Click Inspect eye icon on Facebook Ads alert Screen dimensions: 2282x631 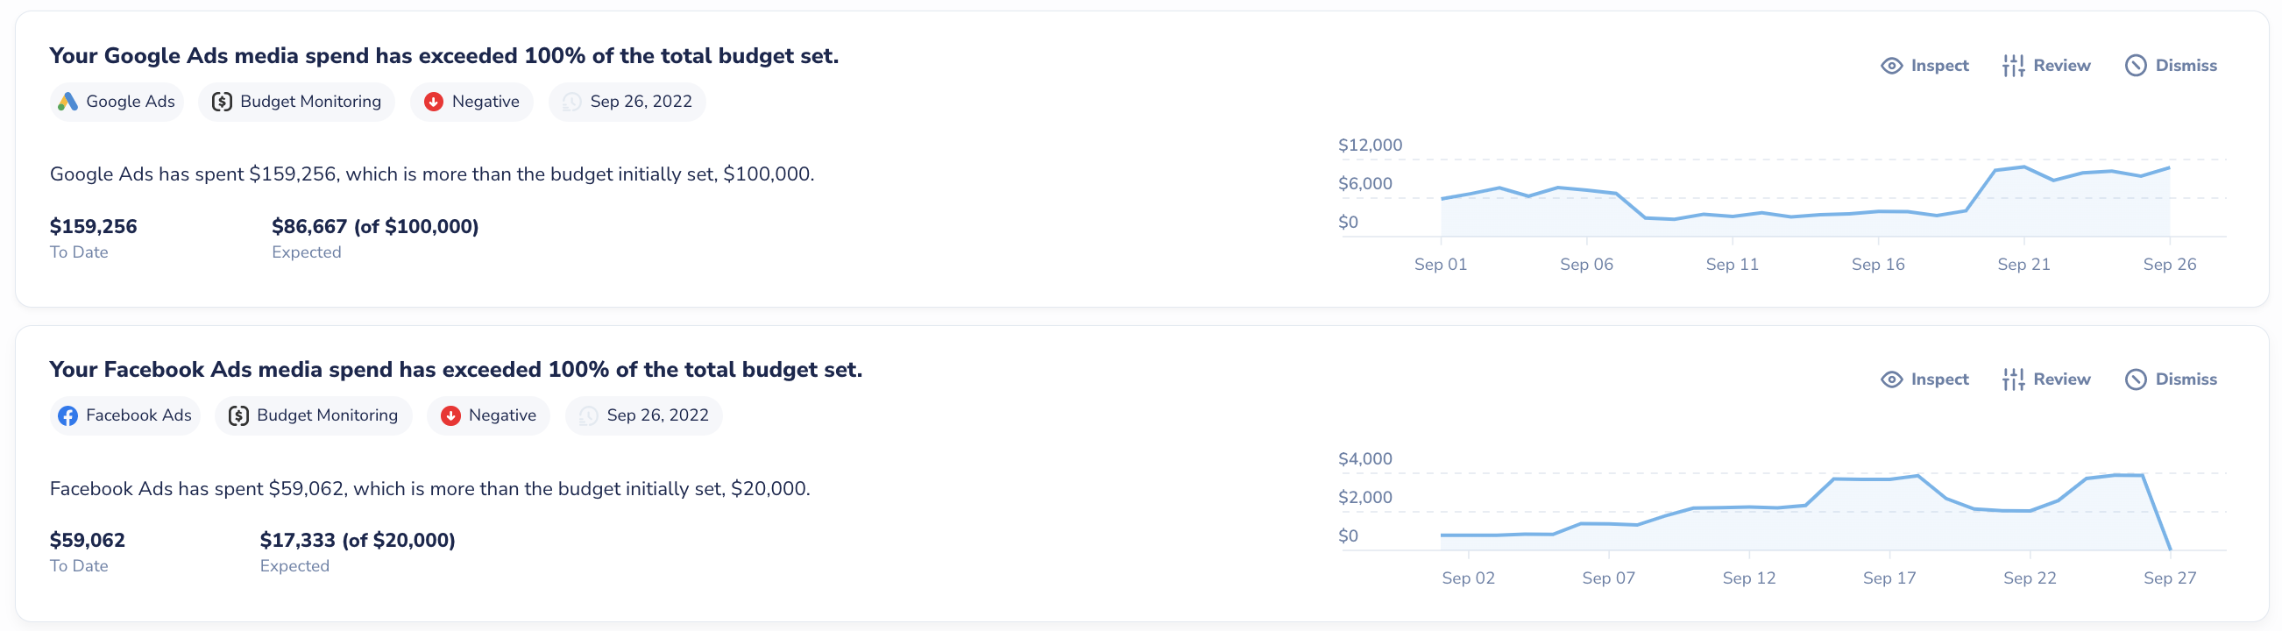pyautogui.click(x=1890, y=379)
